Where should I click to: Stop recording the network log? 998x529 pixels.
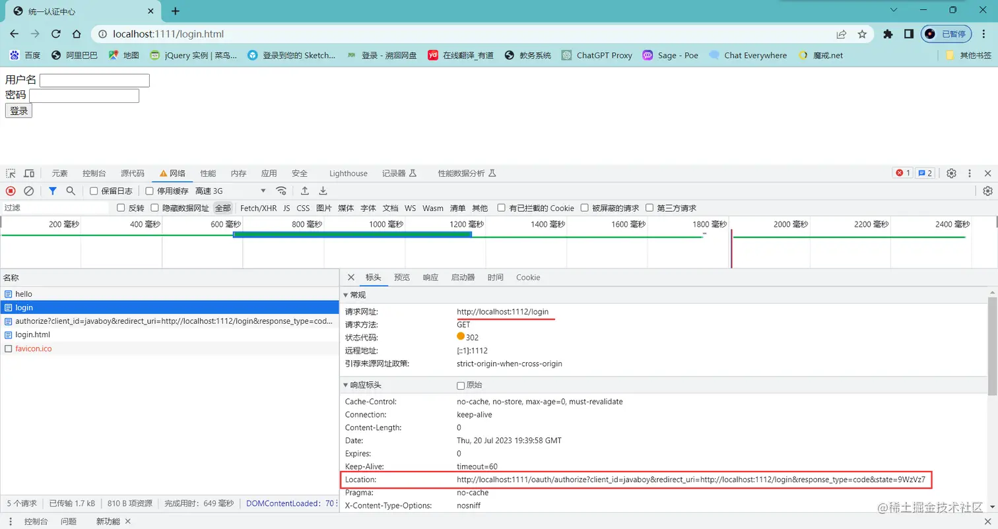click(11, 191)
